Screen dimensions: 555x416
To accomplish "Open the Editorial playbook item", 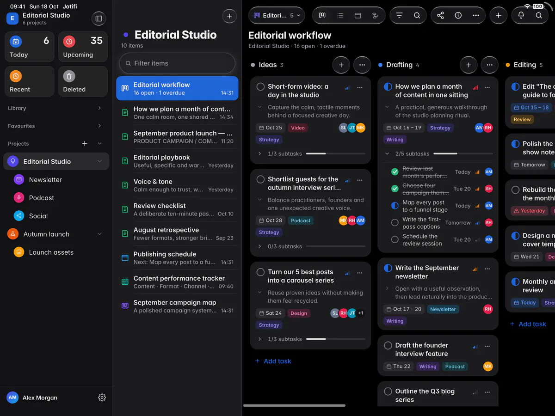I will (x=177, y=161).
